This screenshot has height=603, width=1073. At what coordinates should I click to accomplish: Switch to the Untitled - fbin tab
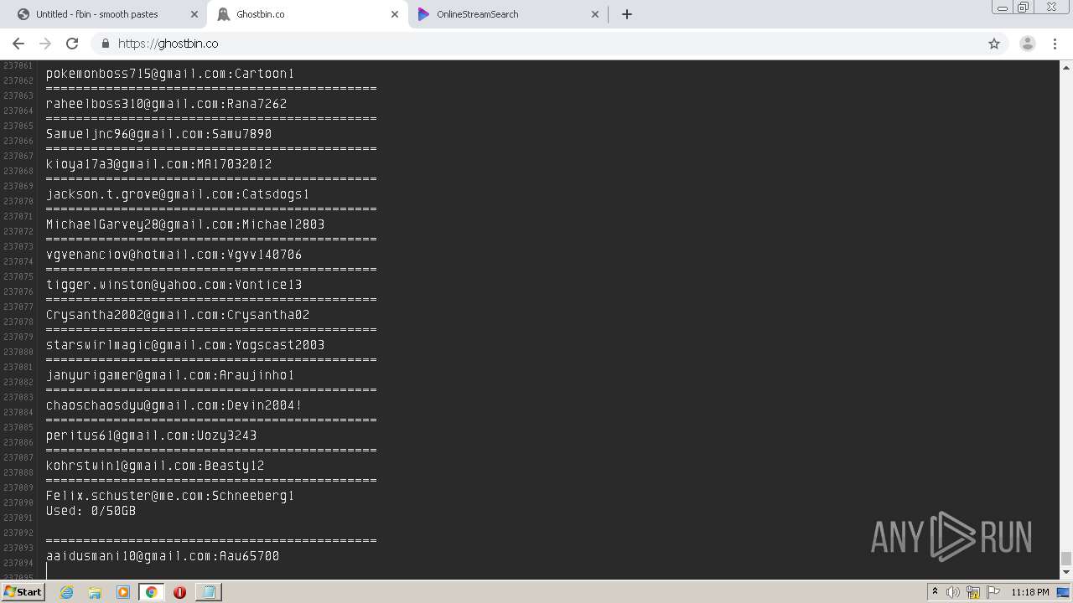point(96,14)
